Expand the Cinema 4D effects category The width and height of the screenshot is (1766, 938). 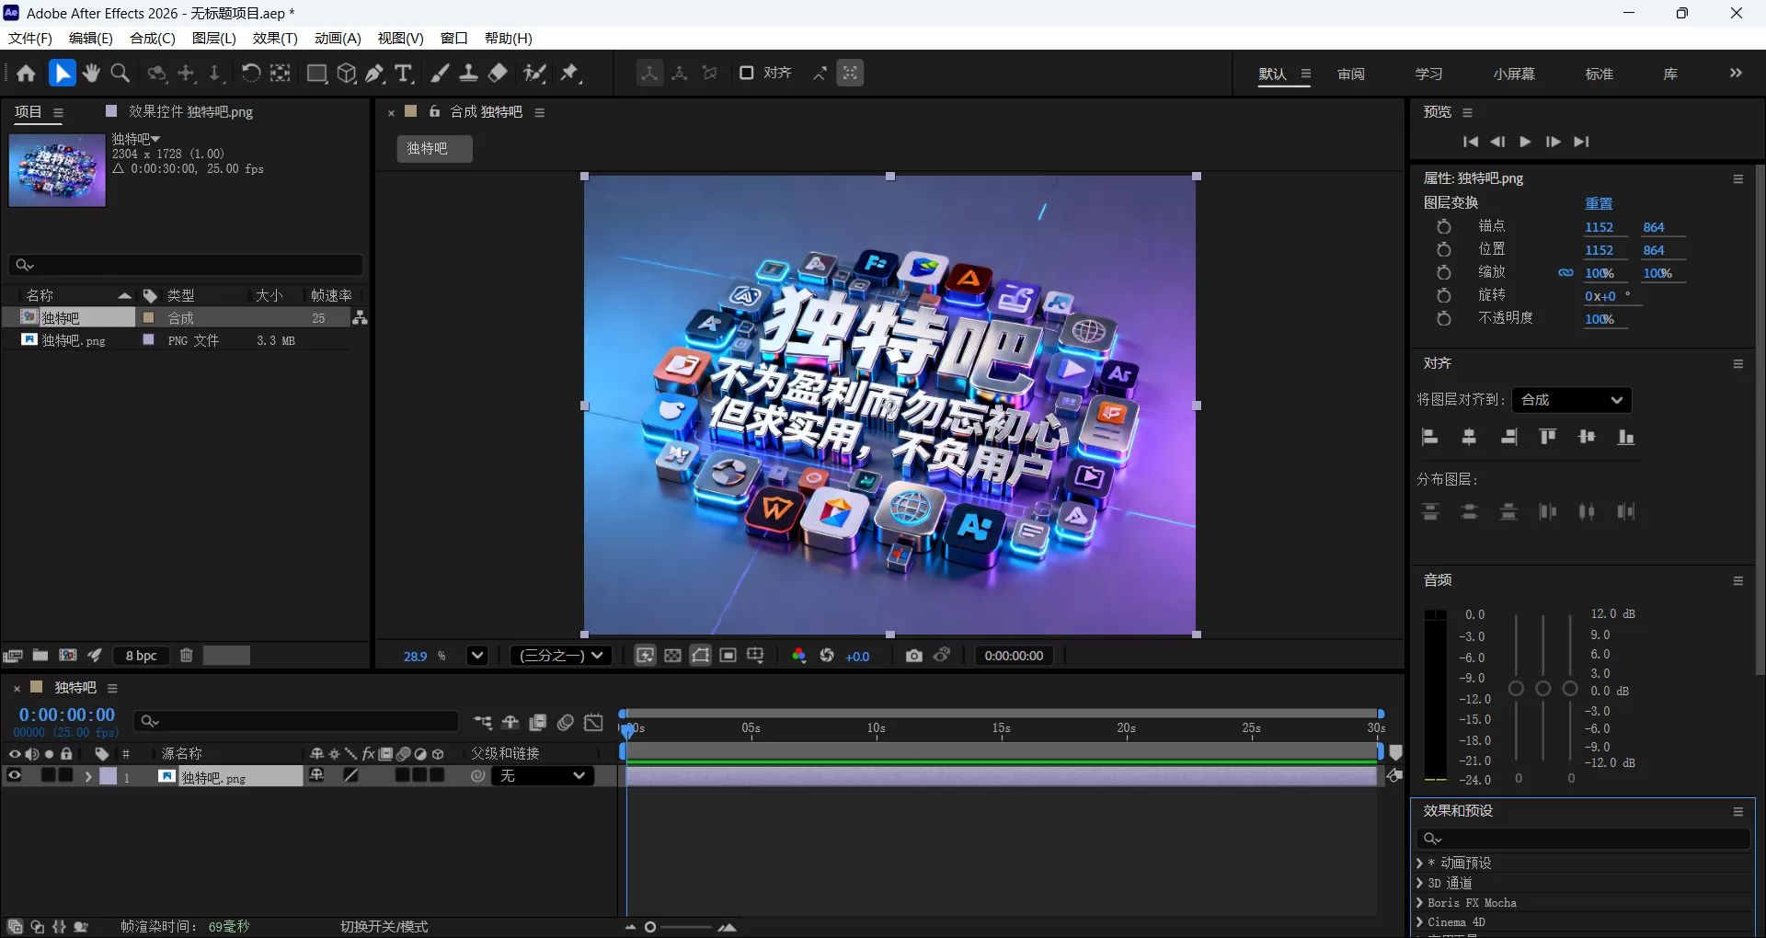[x=1419, y=921]
